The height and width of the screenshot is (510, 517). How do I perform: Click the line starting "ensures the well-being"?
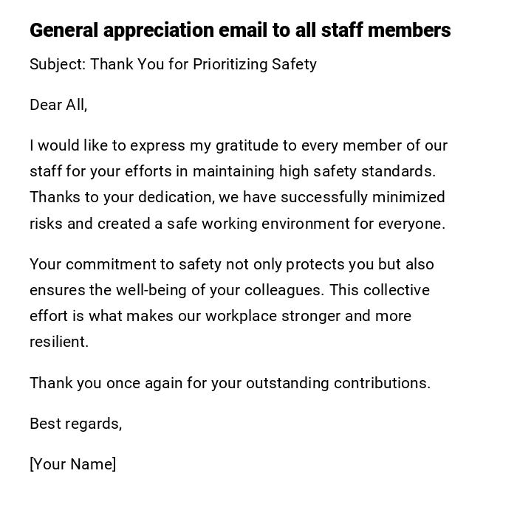point(230,290)
